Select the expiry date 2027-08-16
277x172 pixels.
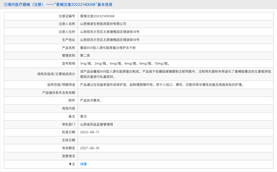[x=90, y=148]
